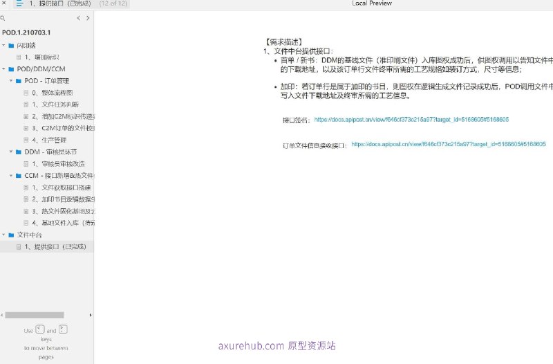Open the page search magnifier icon

(3, 18)
